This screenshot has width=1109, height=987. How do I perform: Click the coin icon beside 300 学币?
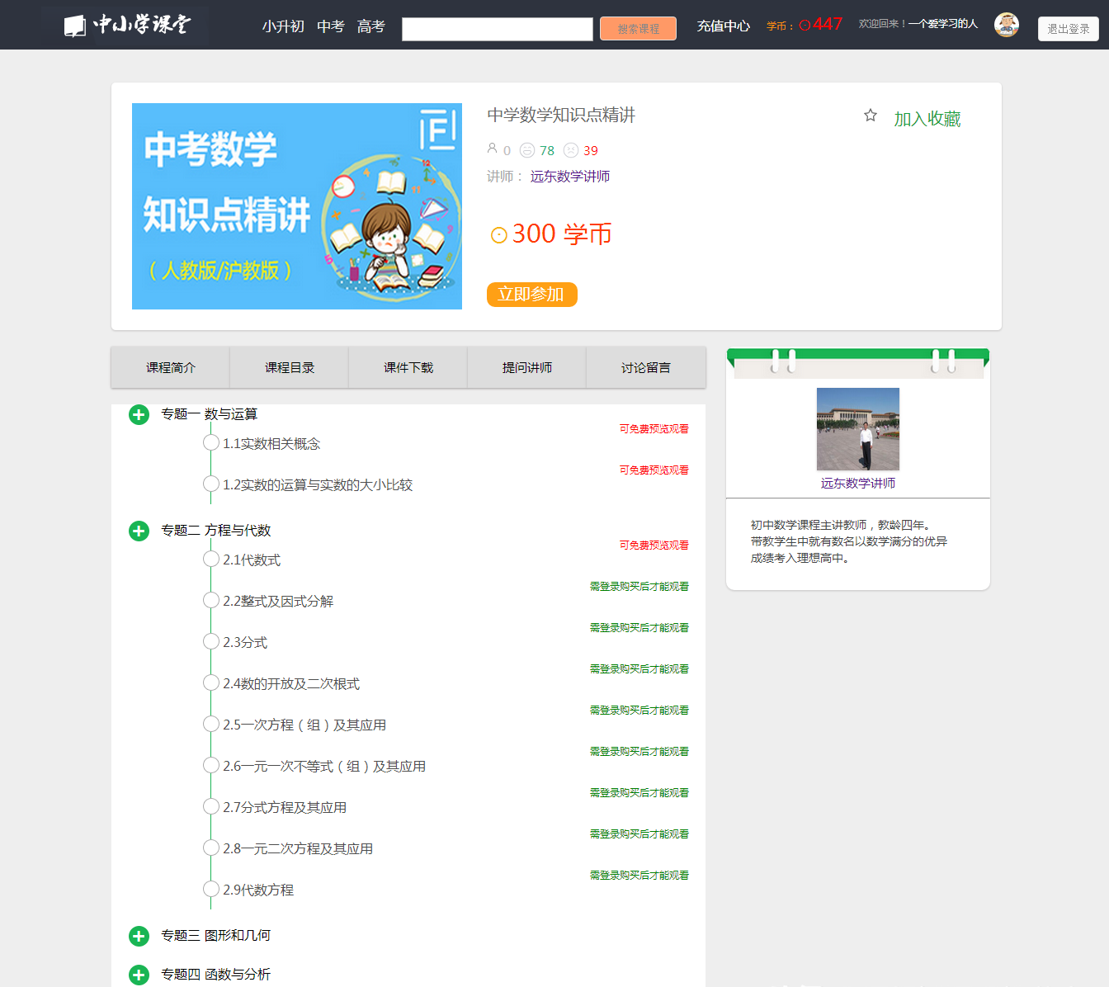tap(498, 235)
